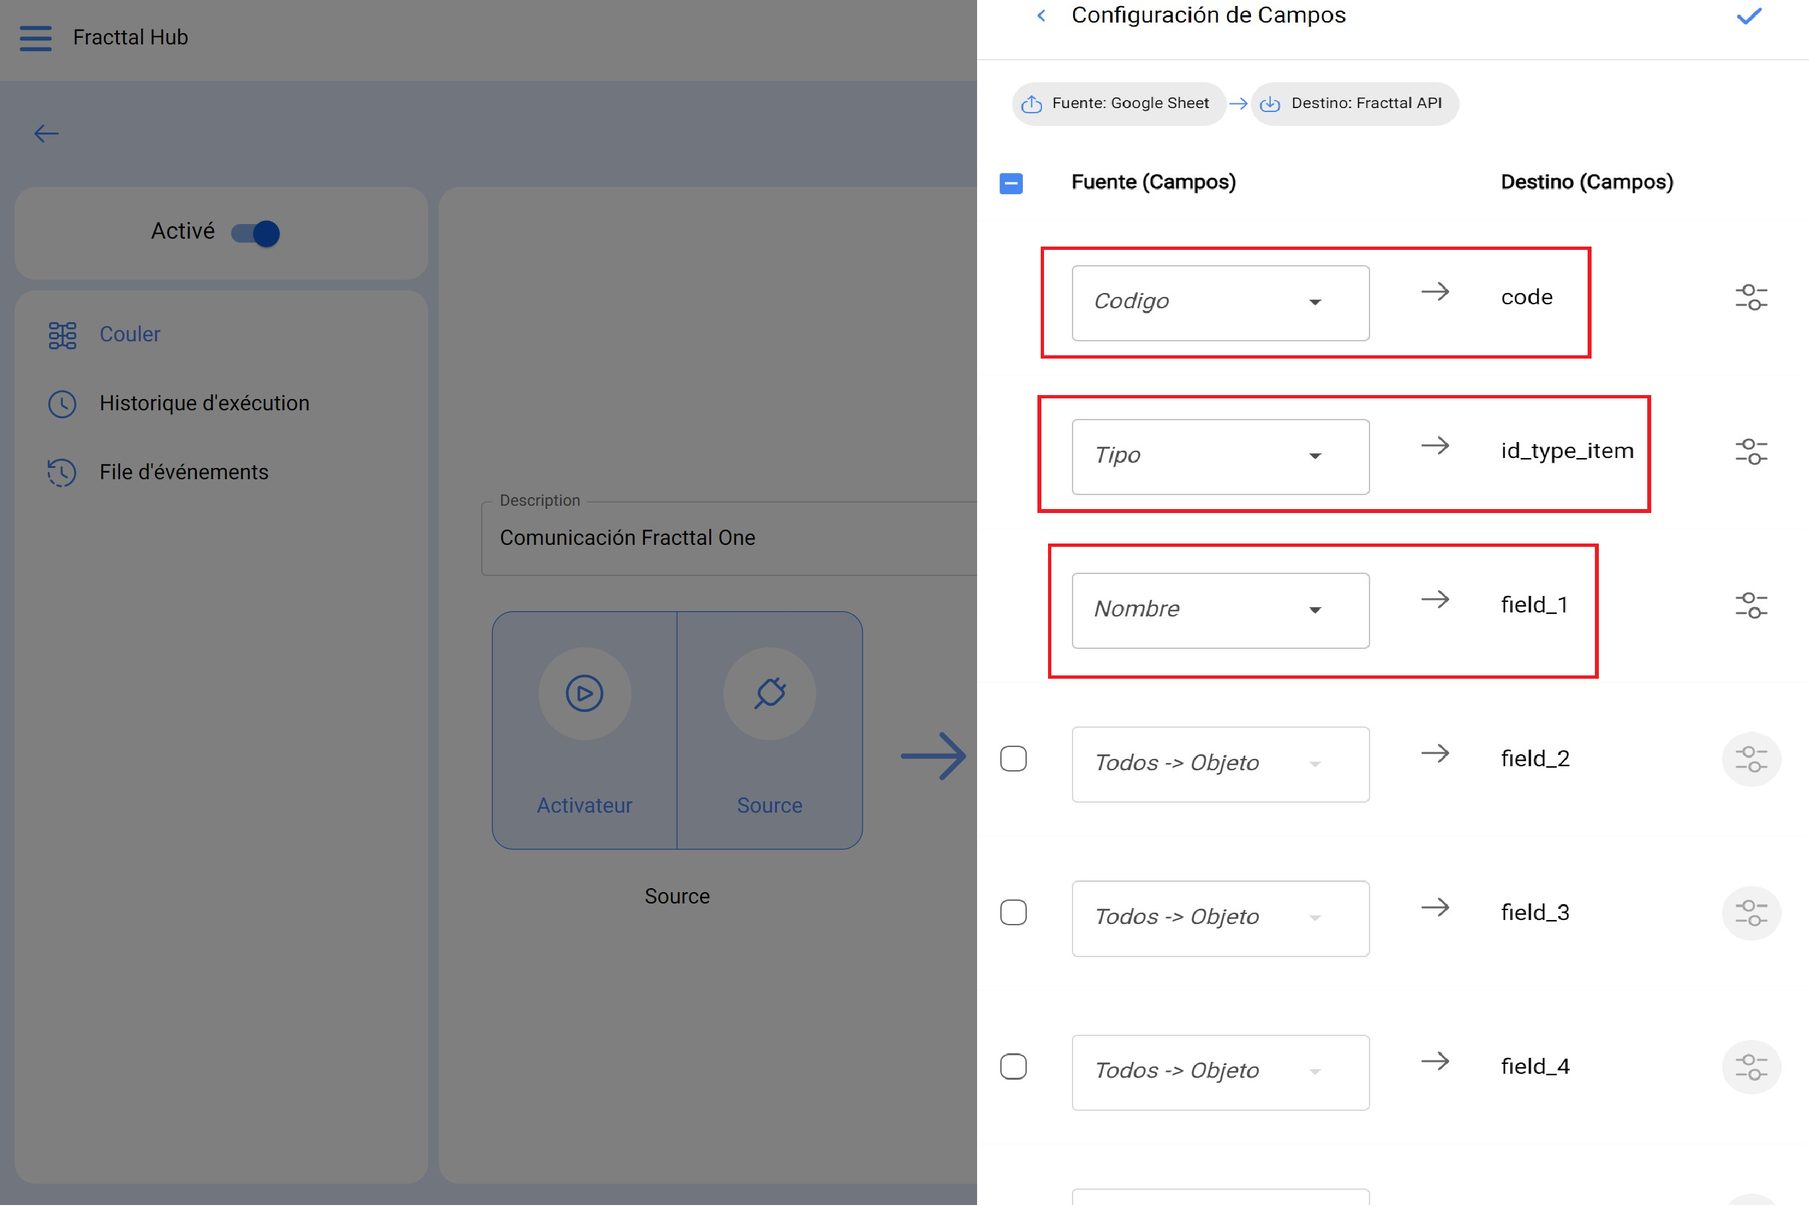
Task: Open settings sliders for field_4 row
Action: [x=1751, y=1067]
